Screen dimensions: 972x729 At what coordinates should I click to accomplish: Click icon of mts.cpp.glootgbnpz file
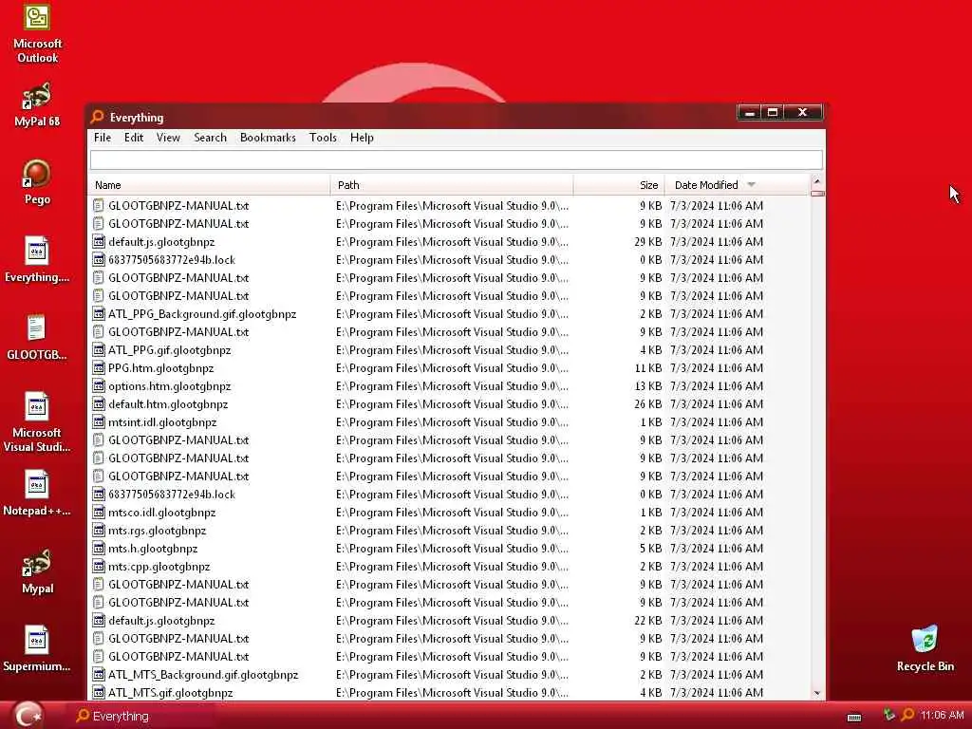[x=99, y=566]
